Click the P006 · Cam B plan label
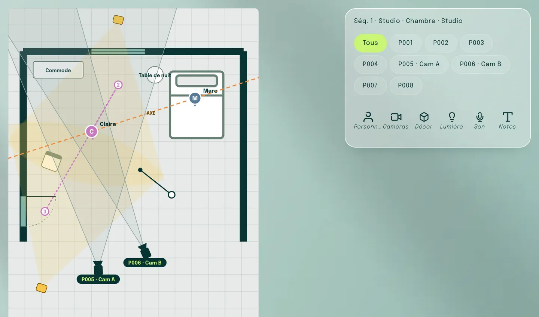 (x=145, y=263)
